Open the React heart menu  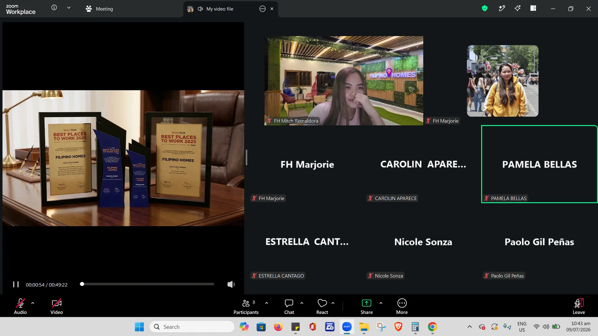[x=322, y=306]
